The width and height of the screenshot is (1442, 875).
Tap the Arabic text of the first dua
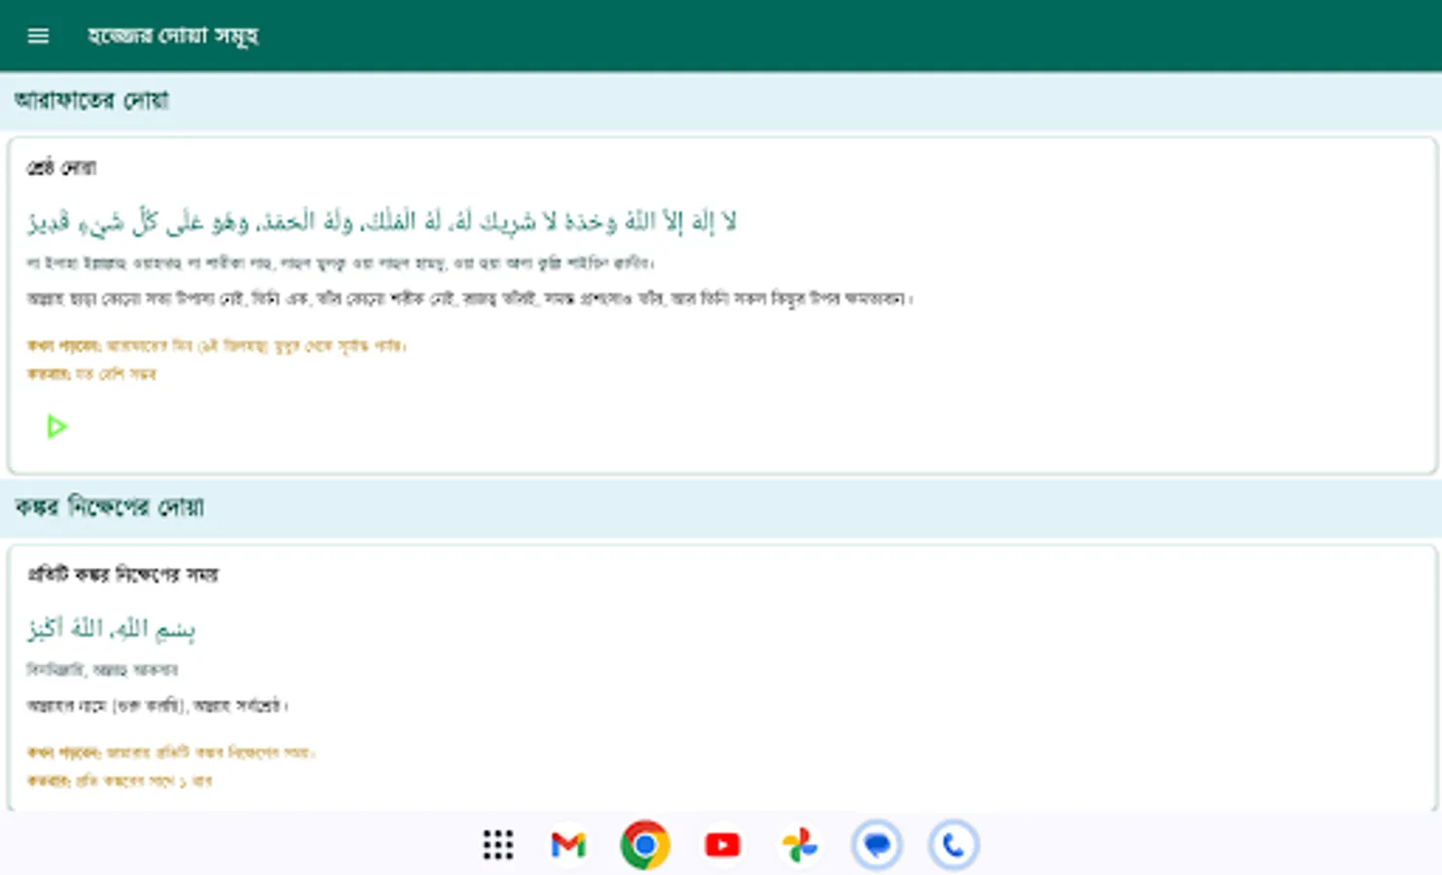(x=382, y=221)
